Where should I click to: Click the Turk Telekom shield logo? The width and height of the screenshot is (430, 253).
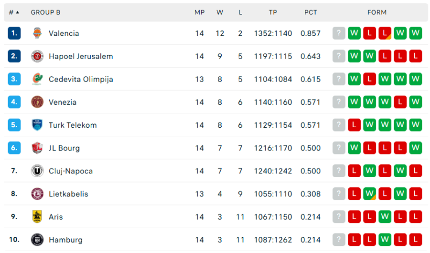coord(37,125)
